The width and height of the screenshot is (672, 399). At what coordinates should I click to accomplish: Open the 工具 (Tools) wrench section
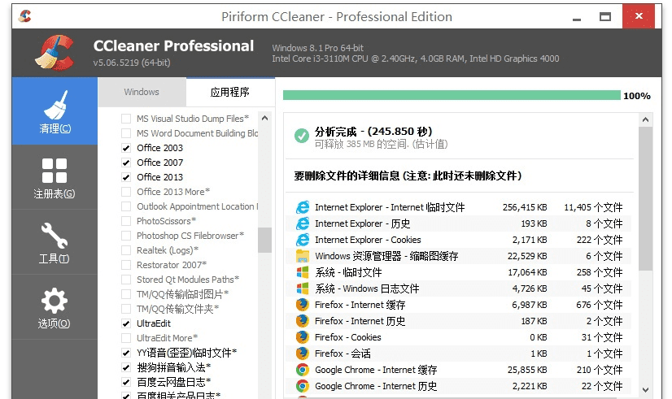pyautogui.click(x=55, y=242)
